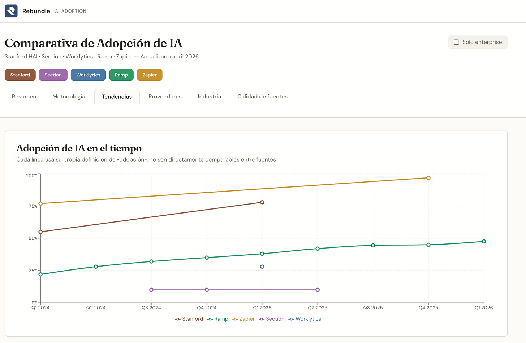
Task: Click the Stanford legend entry below chart
Action: 189,319
